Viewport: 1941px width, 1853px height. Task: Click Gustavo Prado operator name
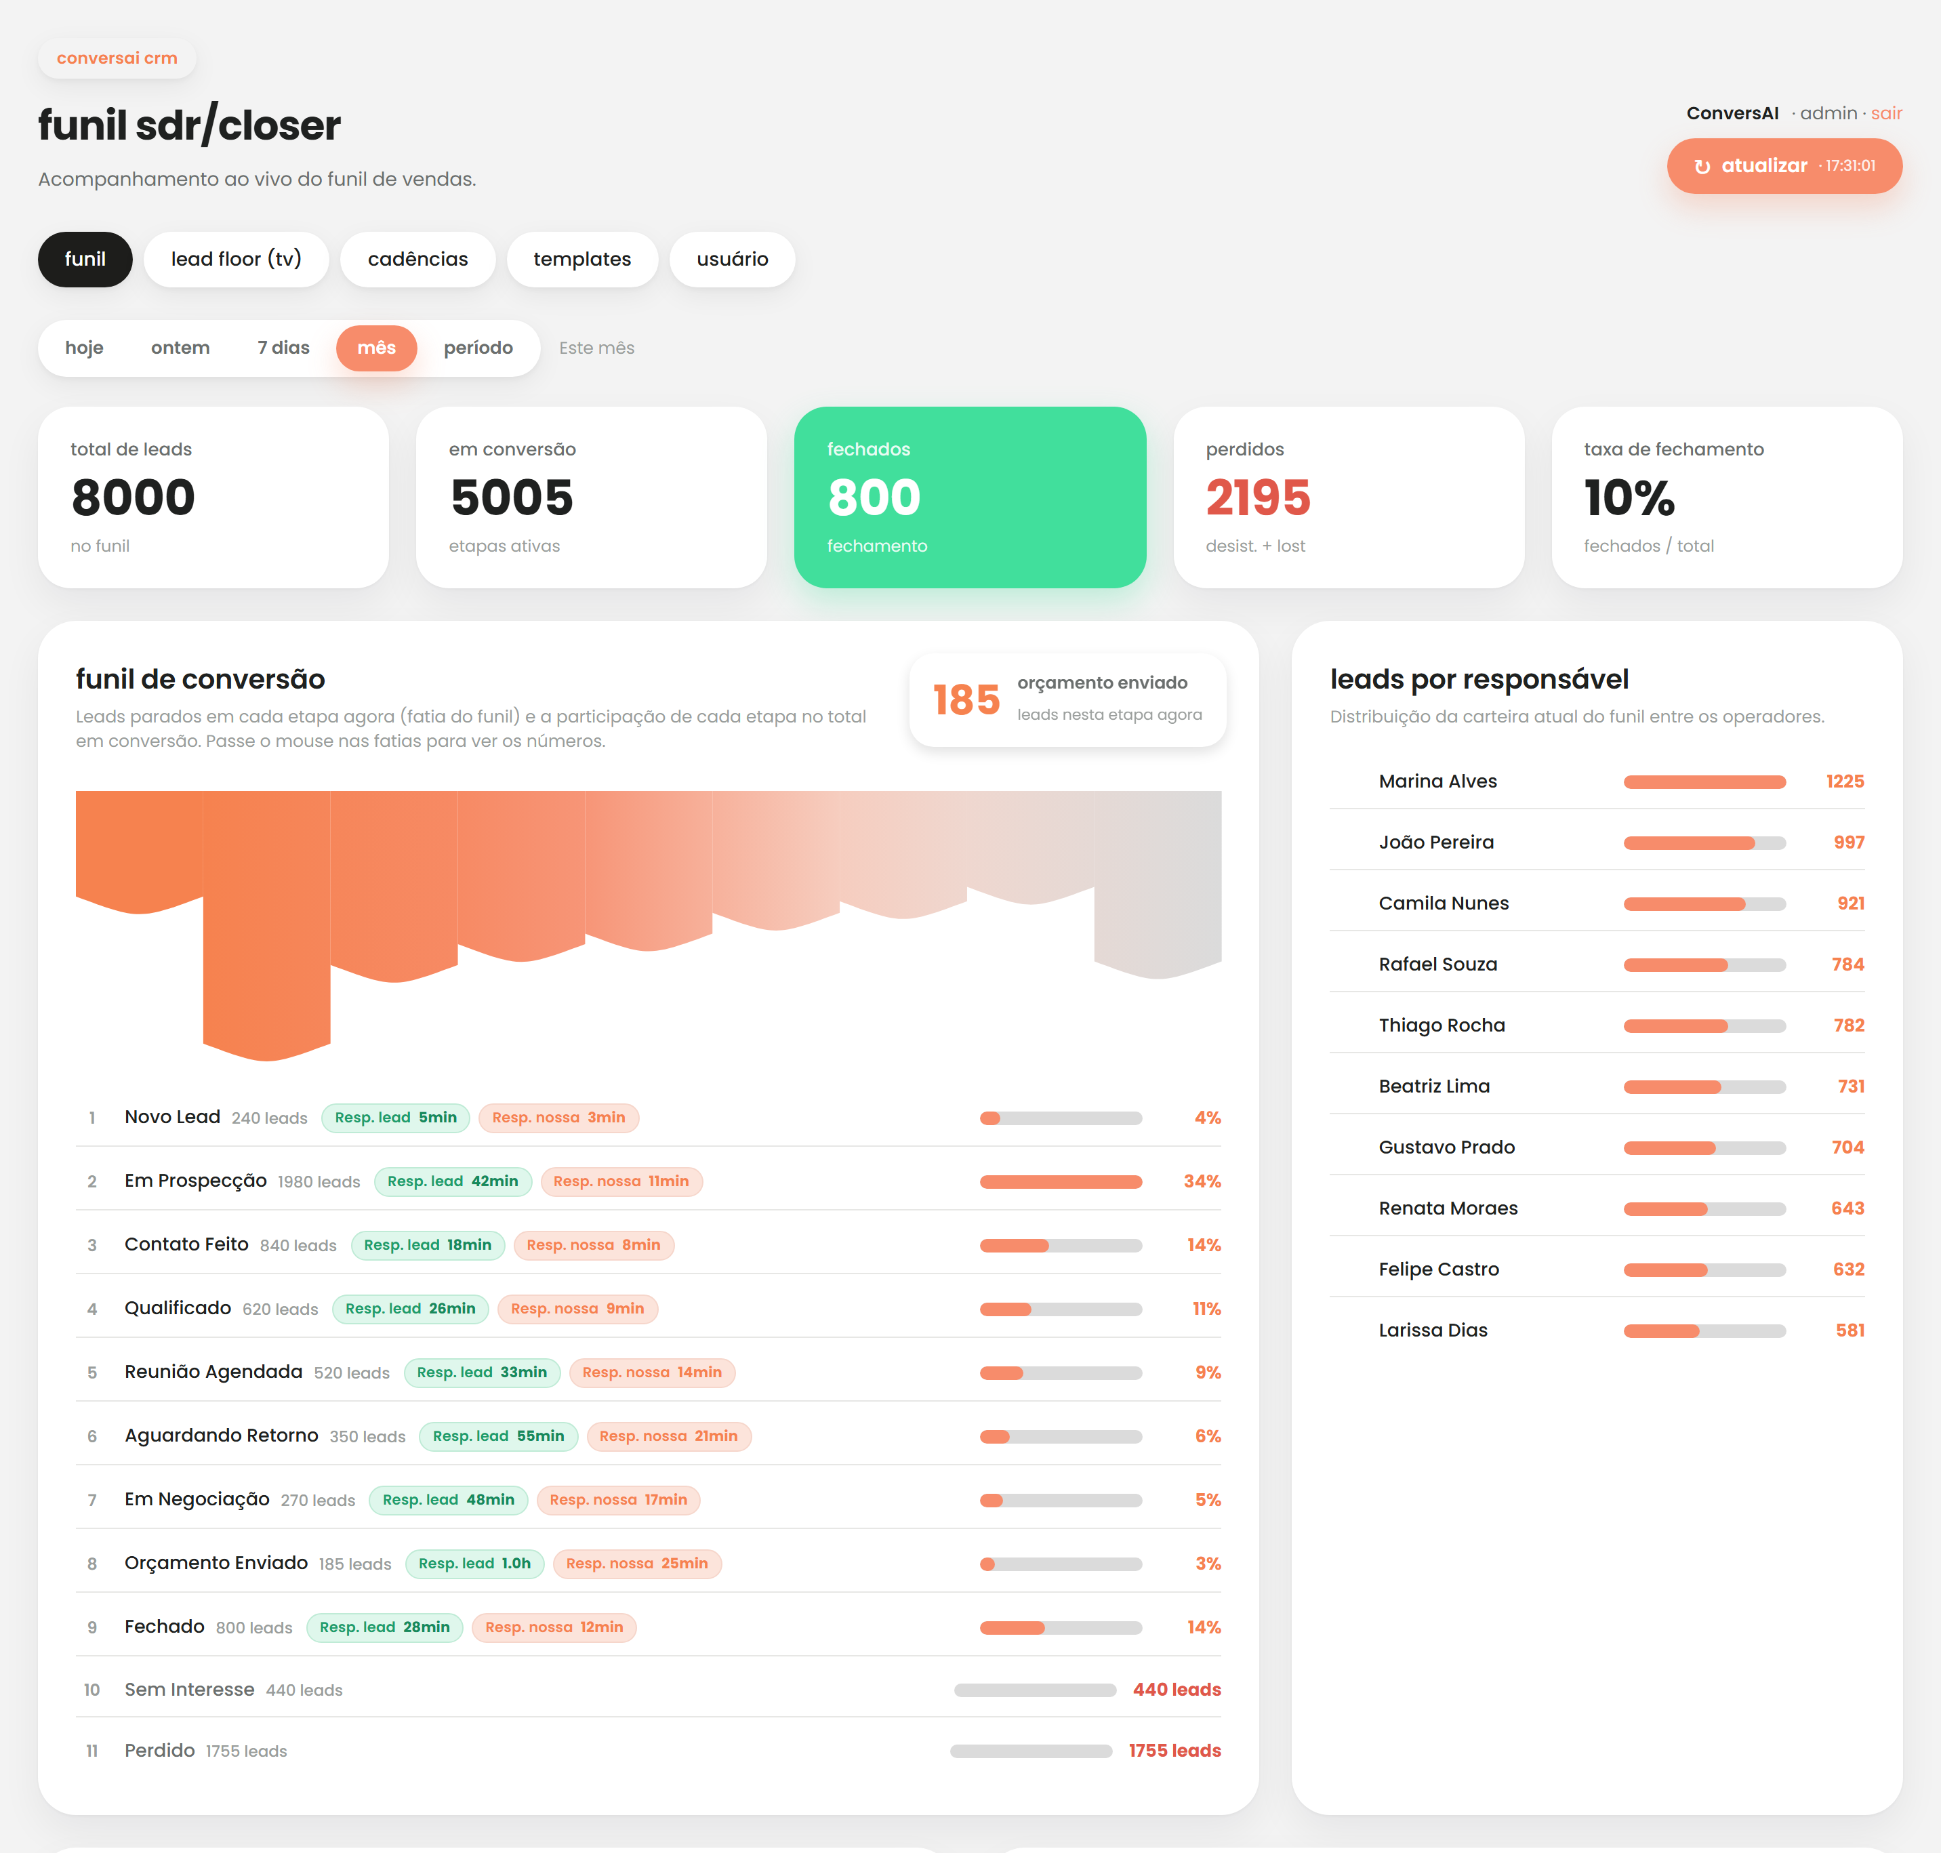[x=1446, y=1147]
